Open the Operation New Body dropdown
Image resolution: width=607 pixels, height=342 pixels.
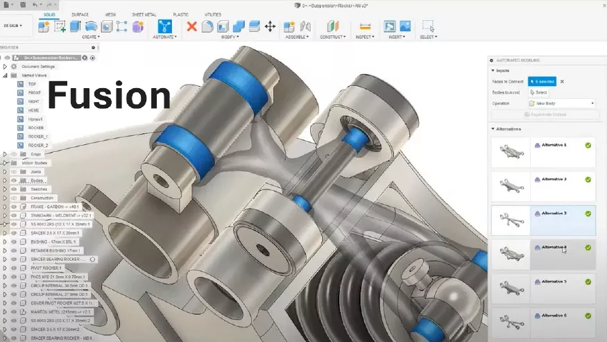[x=561, y=103]
